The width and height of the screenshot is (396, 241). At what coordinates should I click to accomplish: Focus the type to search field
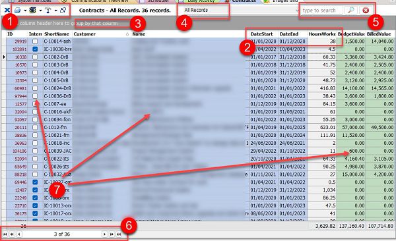click(321, 11)
